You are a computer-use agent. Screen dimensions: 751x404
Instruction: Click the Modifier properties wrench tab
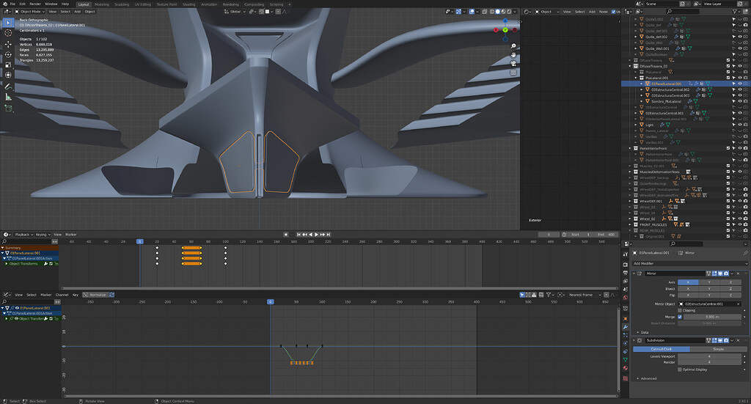pos(625,327)
